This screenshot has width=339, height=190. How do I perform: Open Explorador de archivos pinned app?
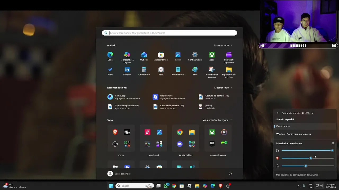pos(229,72)
